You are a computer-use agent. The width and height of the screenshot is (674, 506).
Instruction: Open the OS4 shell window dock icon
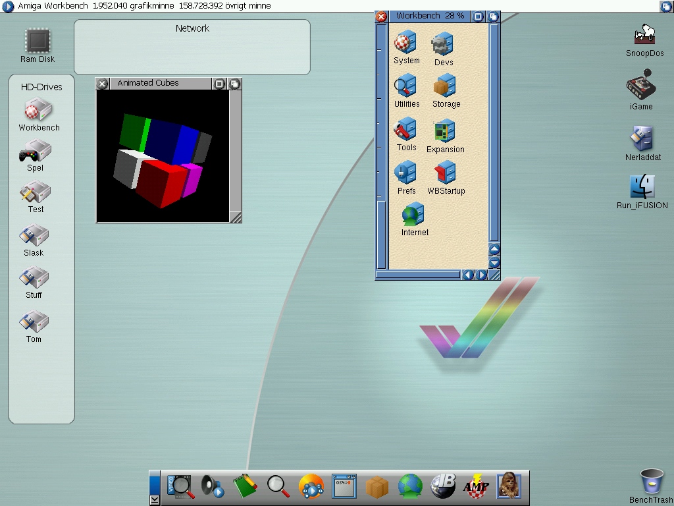click(344, 487)
